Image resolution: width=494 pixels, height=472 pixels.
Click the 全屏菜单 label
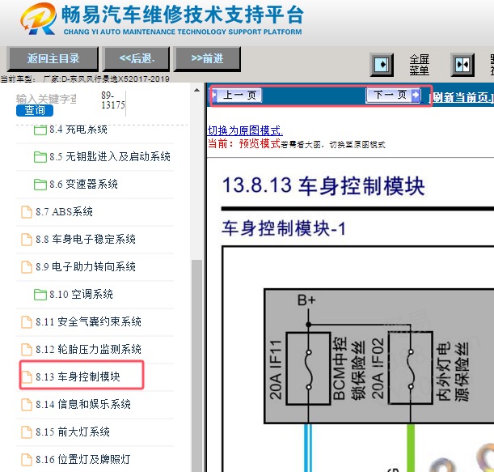[x=419, y=65]
